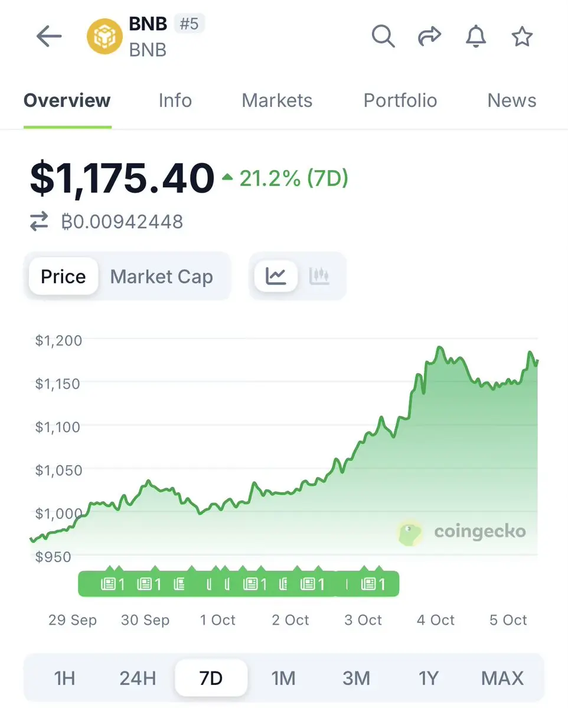Switch to the line chart view
This screenshot has width=568, height=708.
pos(276,276)
